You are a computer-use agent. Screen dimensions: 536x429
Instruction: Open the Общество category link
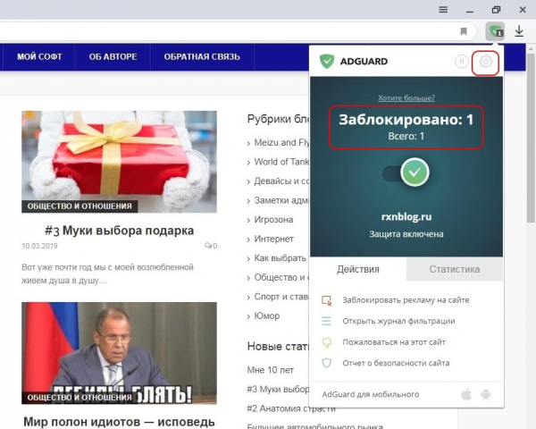(x=281, y=277)
